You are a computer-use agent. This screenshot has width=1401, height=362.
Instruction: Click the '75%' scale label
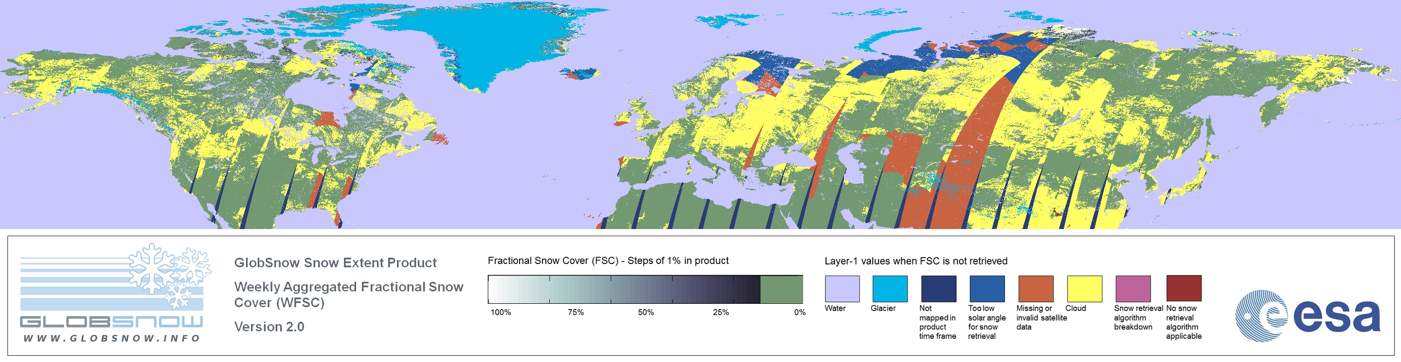[x=575, y=313]
